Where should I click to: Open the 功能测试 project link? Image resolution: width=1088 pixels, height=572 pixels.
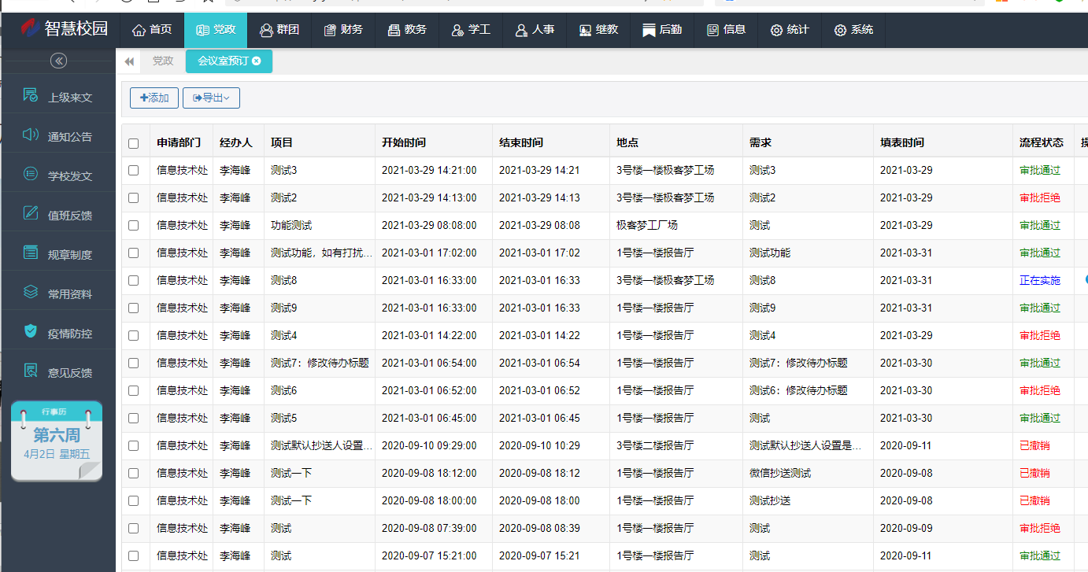291,225
